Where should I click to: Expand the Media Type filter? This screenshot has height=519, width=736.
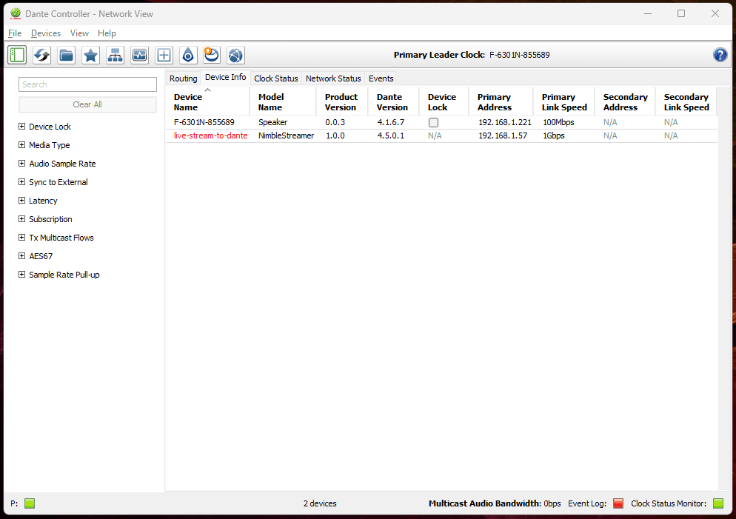[x=21, y=145]
